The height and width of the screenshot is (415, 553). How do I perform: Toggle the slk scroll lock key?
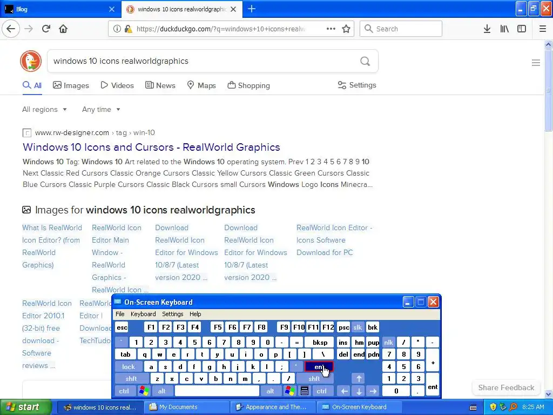(x=358, y=327)
